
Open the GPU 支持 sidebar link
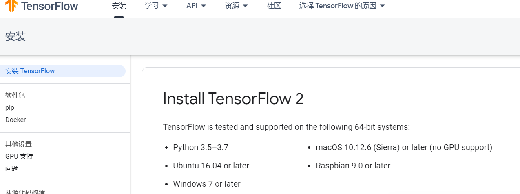[x=19, y=156]
